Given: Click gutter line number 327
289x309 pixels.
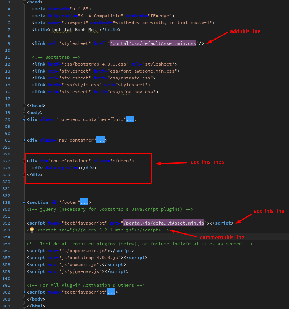Looking at the screenshot, I should (x=6, y=161).
